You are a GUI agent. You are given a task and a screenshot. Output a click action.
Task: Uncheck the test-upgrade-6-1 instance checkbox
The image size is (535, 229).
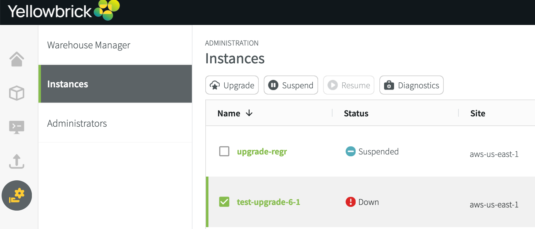pyautogui.click(x=224, y=202)
